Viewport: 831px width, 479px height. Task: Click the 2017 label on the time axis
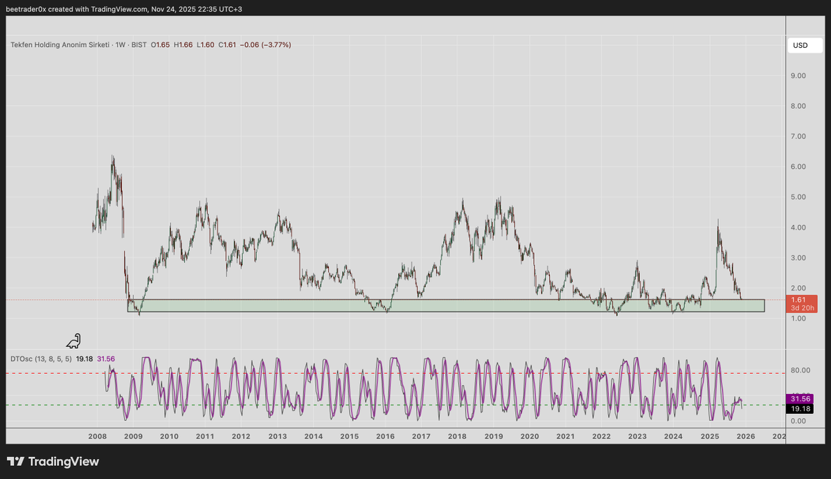click(421, 437)
